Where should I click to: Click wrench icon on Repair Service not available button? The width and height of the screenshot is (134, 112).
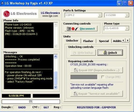coord(76,94)
